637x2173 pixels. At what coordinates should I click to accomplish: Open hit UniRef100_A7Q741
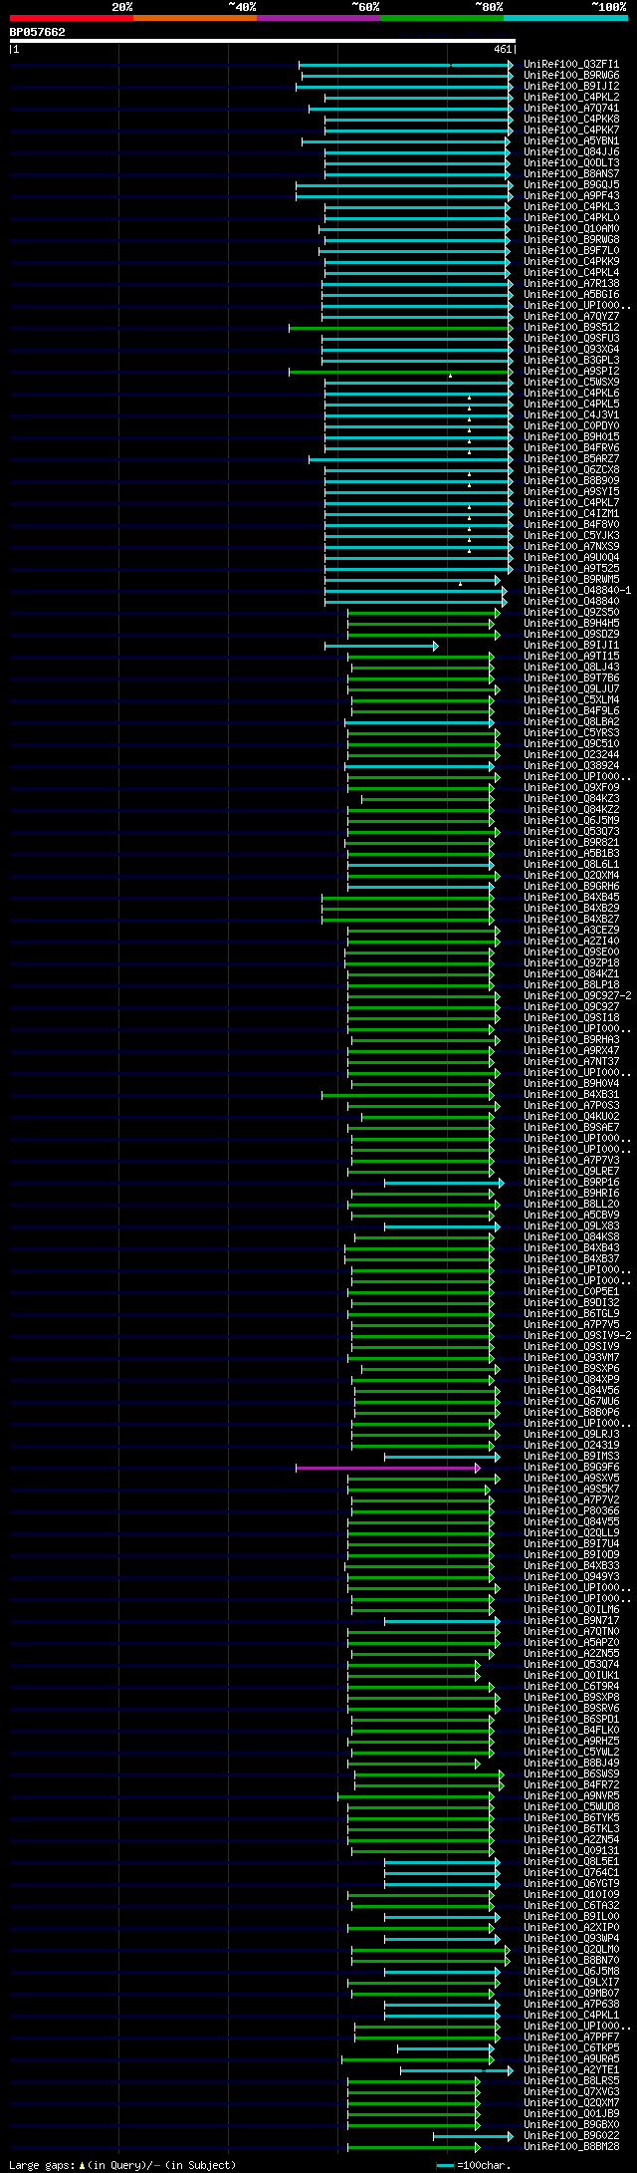571,109
